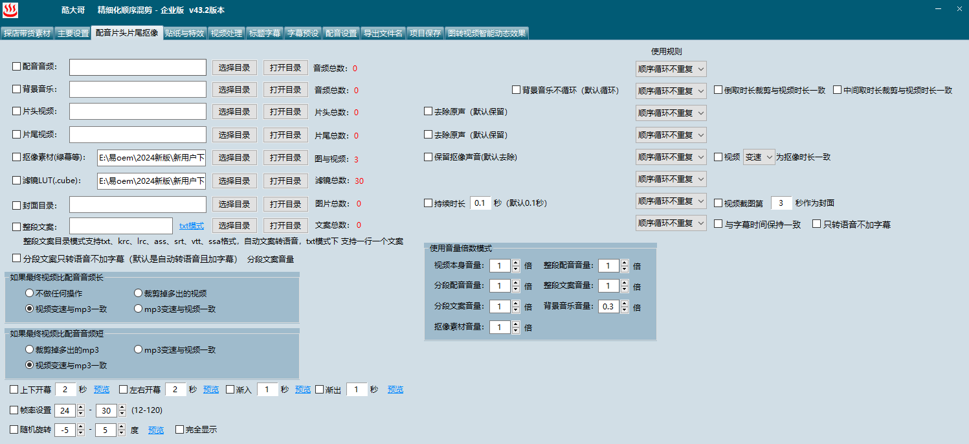The height and width of the screenshot is (444, 969).
Task: Click 预览 link for 上下开幕
Action: 102,390
